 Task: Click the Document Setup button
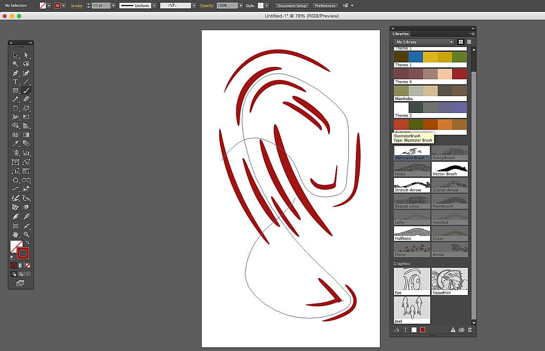pos(292,6)
